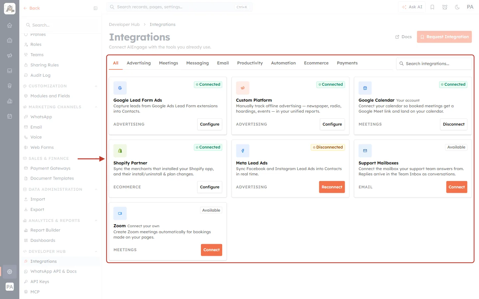Open the Developer Hub breadcrumb

(x=124, y=25)
